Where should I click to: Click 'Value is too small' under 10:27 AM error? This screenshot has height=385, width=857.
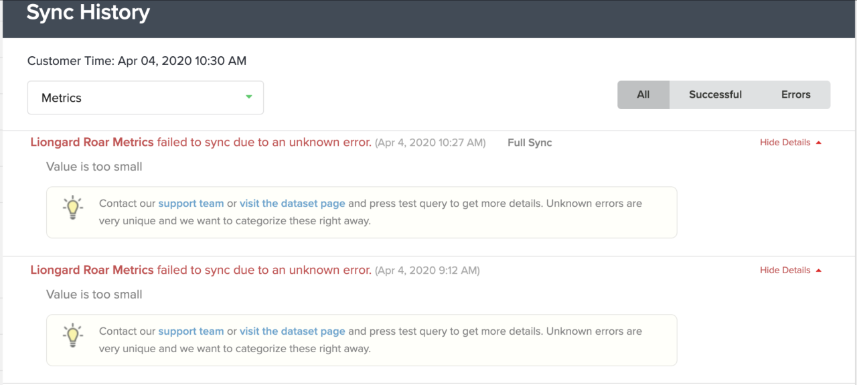[x=94, y=167]
